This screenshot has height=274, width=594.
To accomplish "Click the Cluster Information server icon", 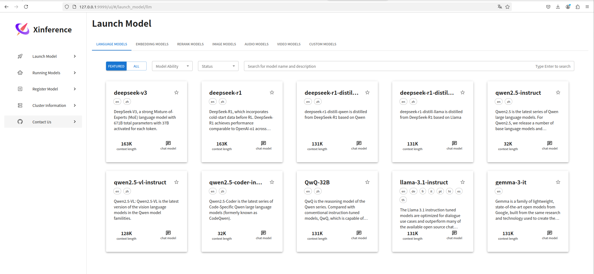I will (20, 105).
